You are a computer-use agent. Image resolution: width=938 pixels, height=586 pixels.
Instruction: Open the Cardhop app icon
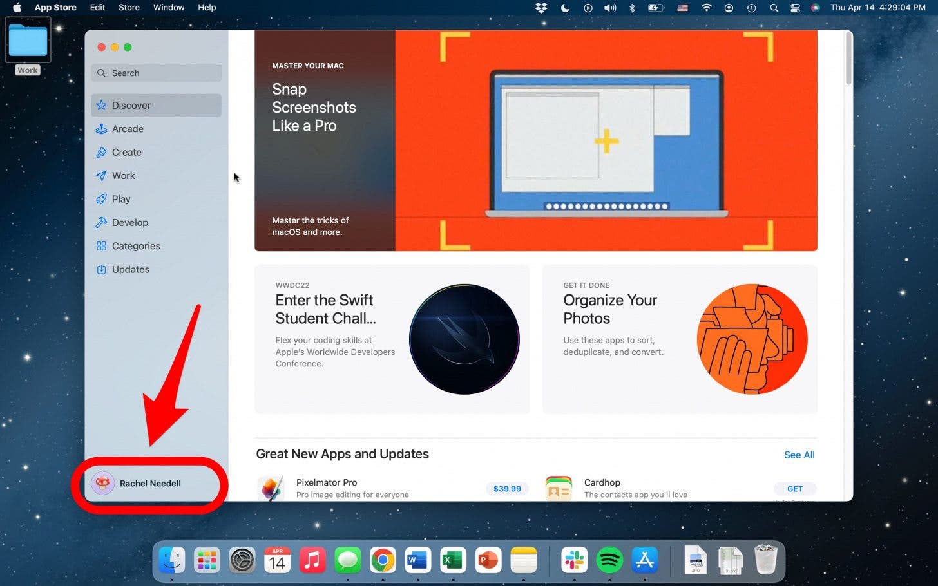point(559,489)
